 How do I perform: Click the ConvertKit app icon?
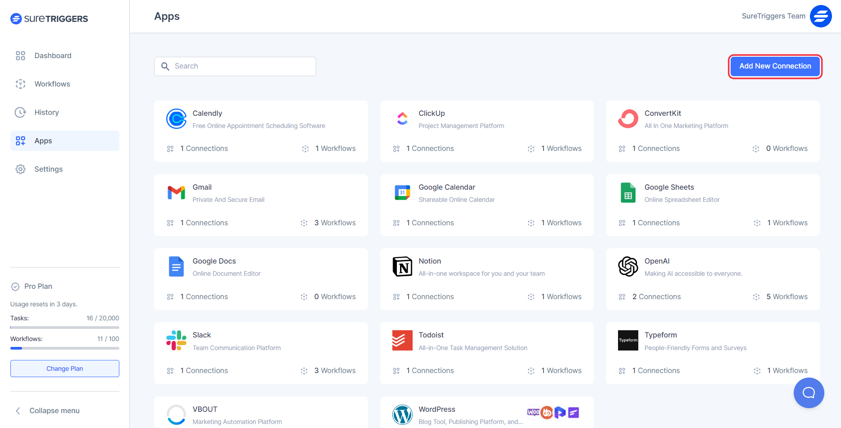(x=628, y=119)
